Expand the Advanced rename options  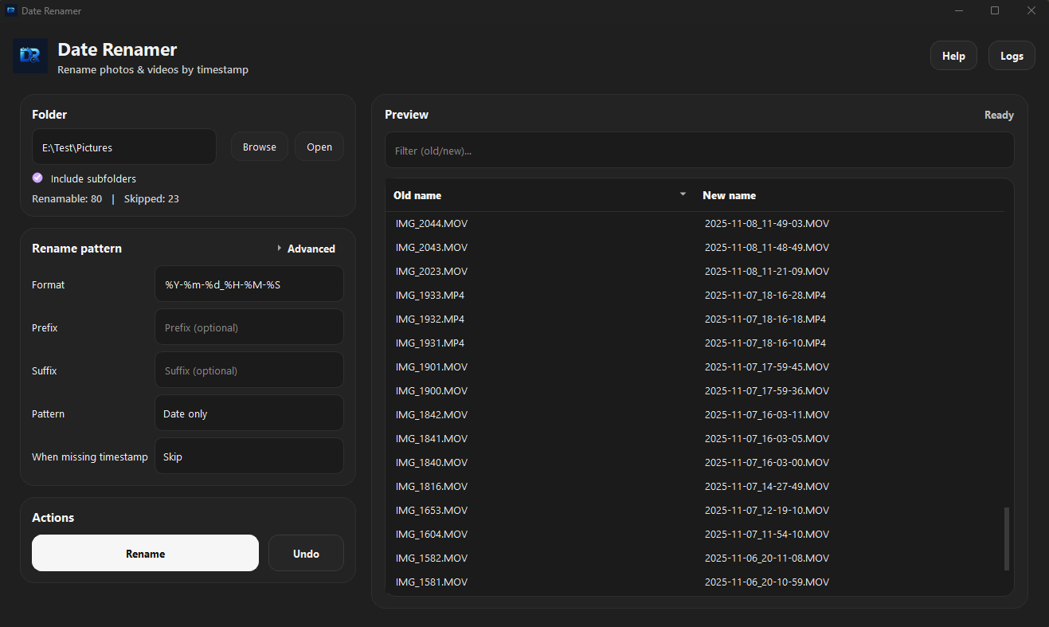pos(306,249)
